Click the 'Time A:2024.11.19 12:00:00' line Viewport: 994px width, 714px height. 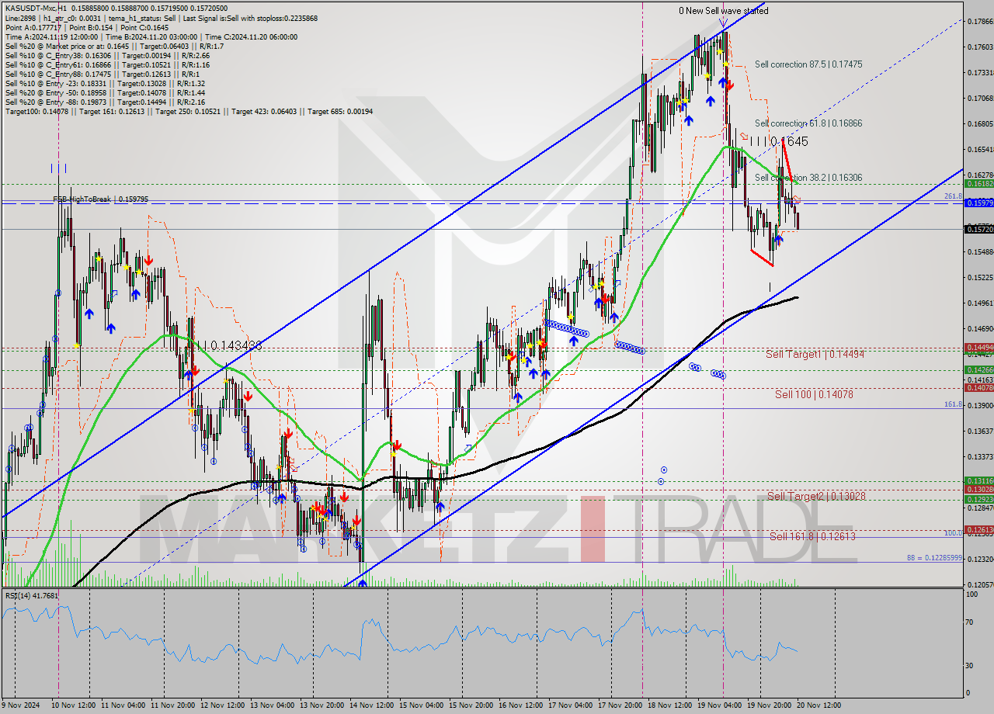point(151,36)
